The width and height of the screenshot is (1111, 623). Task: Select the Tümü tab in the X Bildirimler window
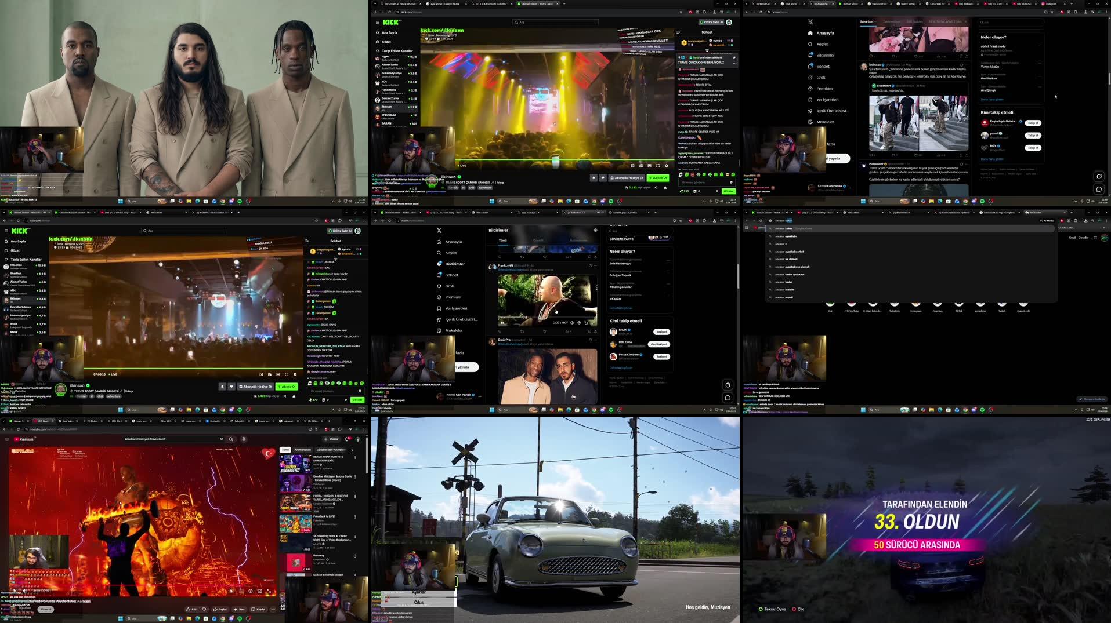(503, 241)
